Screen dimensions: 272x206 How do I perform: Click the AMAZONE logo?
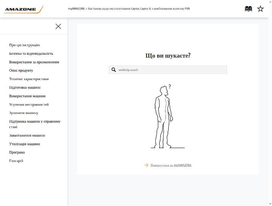[x=23, y=9]
